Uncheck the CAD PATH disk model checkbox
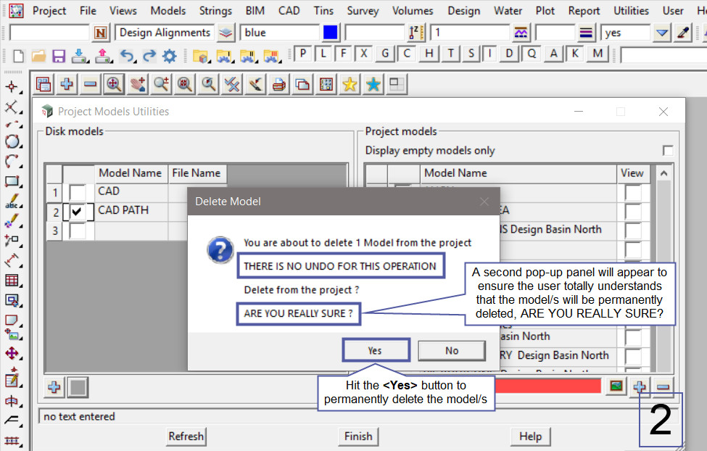Screen dimensions: 707x451 pos(78,212)
